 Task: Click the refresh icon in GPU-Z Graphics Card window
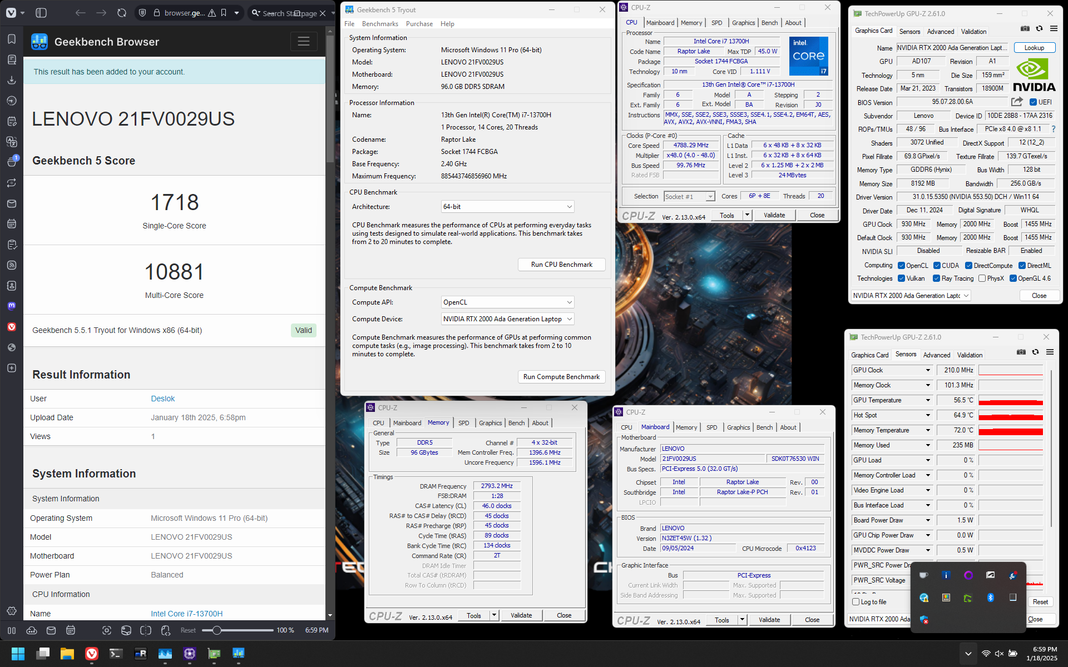(x=1039, y=29)
